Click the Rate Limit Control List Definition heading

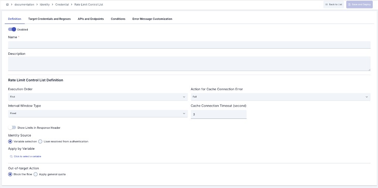[36, 80]
